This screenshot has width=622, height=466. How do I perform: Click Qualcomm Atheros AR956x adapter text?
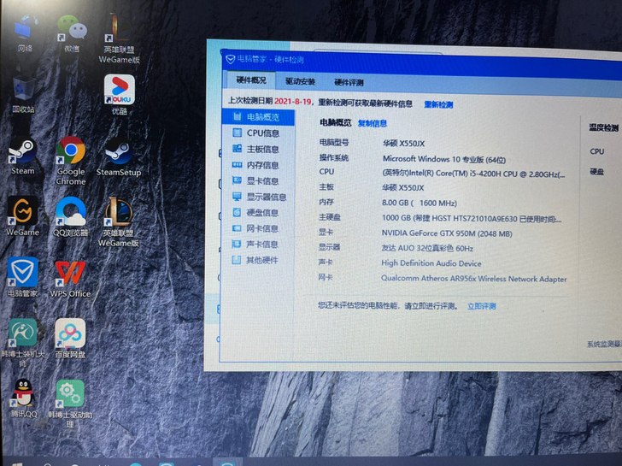tap(473, 279)
